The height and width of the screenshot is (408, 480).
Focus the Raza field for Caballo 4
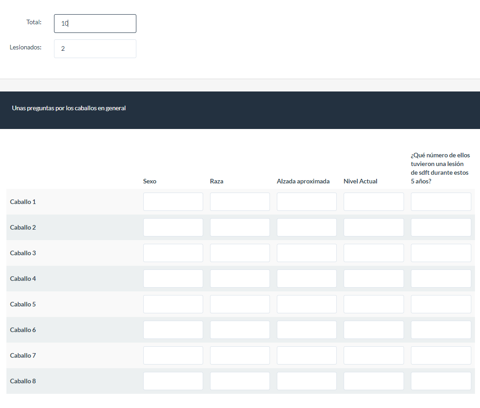pos(240,279)
